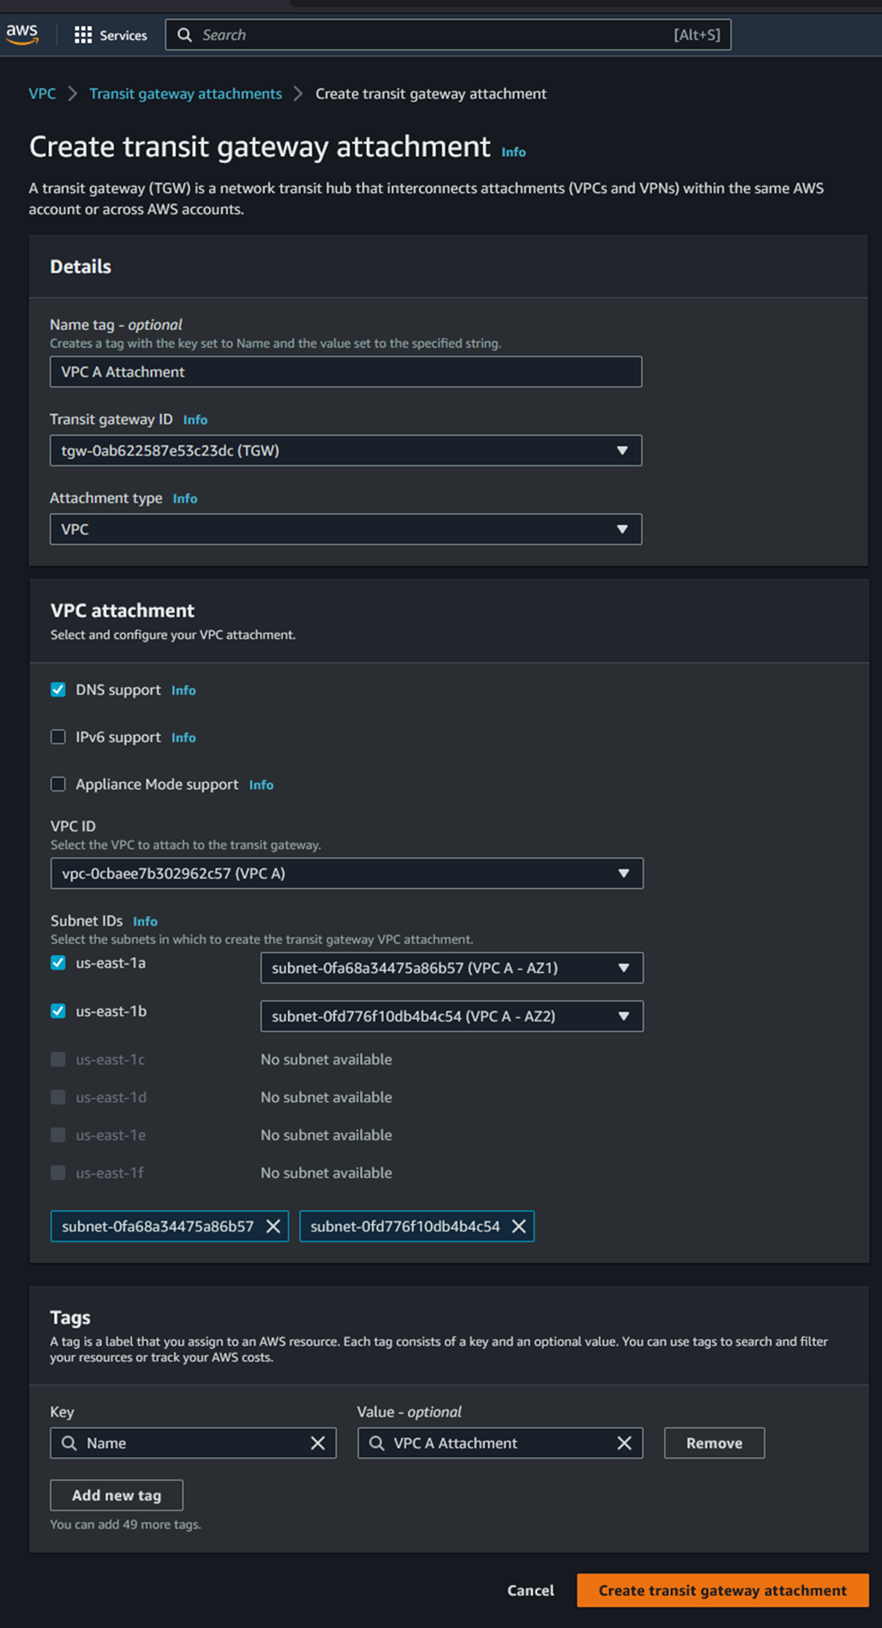Remove subnet-0fd776f10db4b4c54 chip with X

tap(519, 1226)
